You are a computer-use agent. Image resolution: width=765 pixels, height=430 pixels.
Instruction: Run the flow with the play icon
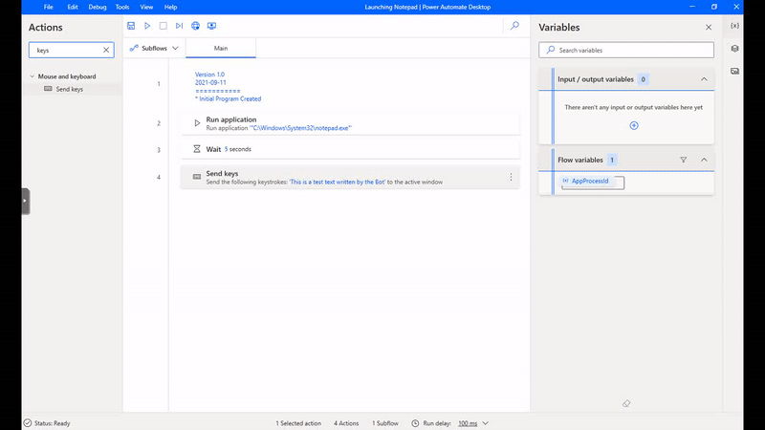click(147, 26)
